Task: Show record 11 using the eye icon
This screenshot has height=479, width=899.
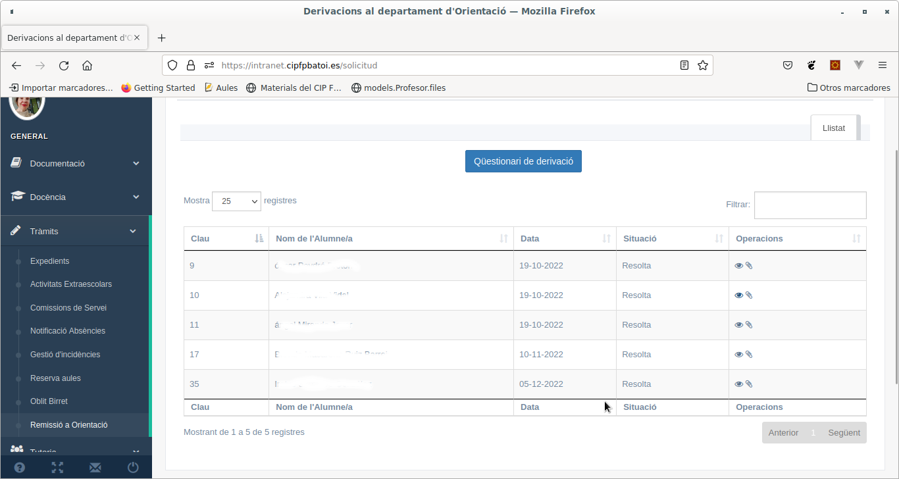Action: click(x=738, y=325)
